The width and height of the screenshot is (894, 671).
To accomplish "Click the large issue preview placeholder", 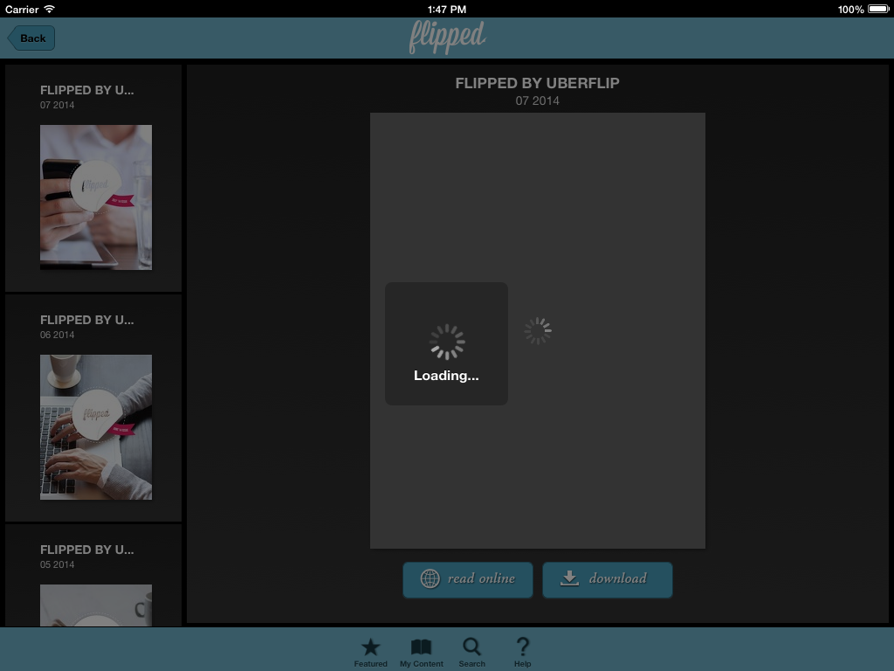I will pos(537,331).
